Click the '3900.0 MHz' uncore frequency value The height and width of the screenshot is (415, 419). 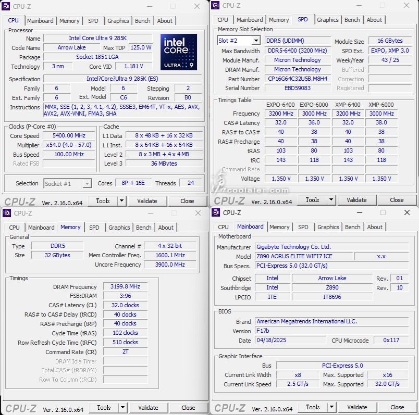[170, 265]
